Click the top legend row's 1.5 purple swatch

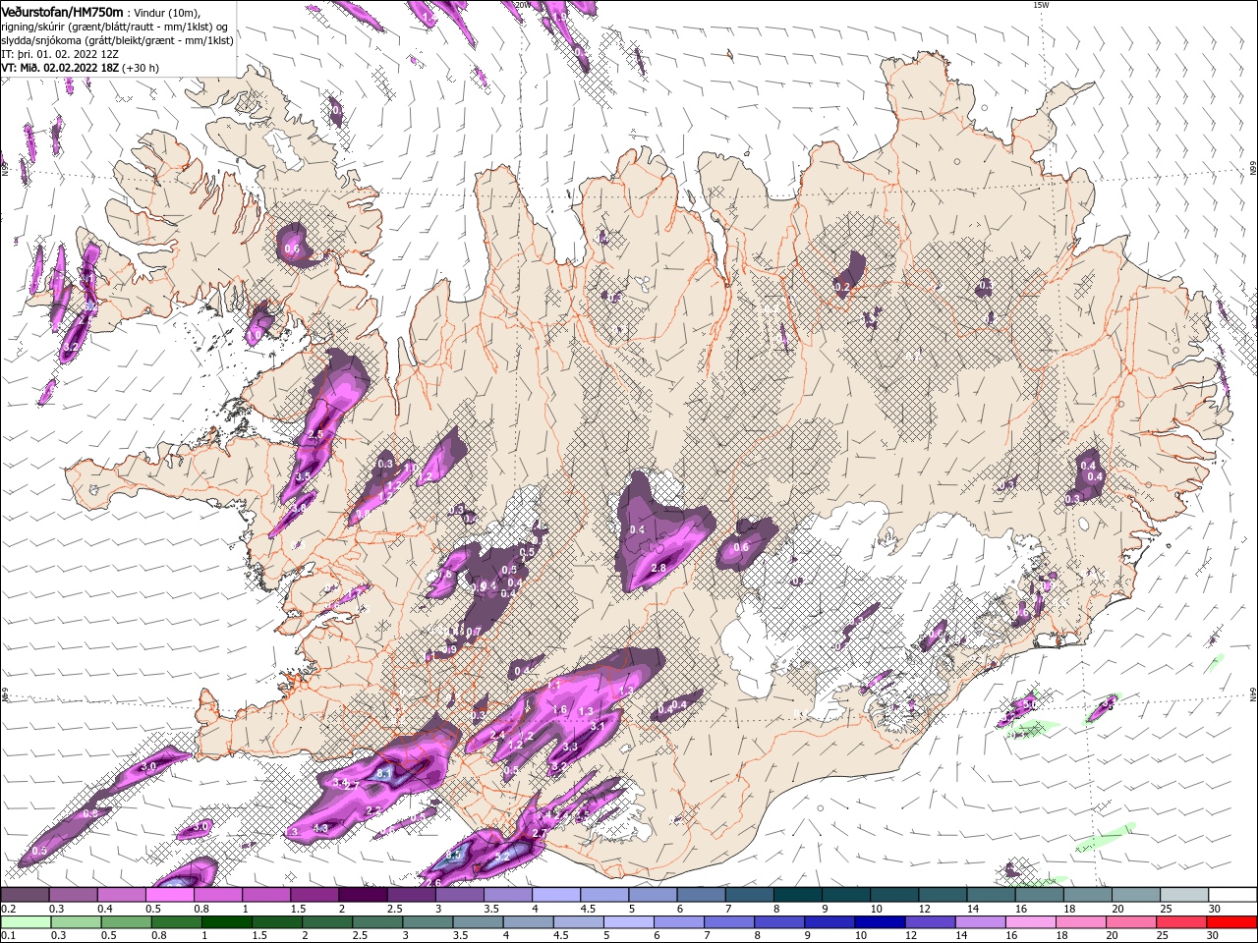click(314, 895)
